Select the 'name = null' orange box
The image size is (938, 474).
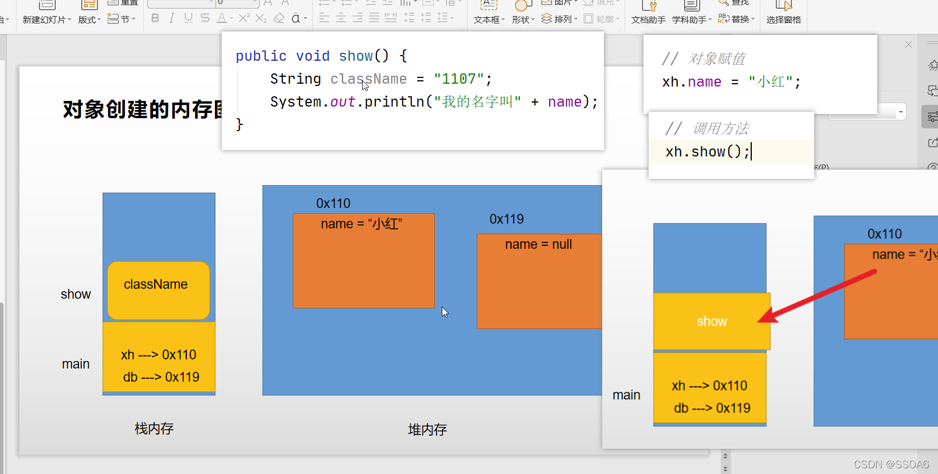click(539, 281)
